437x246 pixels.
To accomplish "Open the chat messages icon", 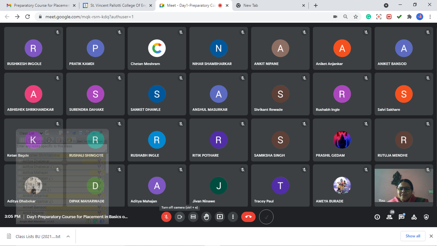I will [401, 217].
